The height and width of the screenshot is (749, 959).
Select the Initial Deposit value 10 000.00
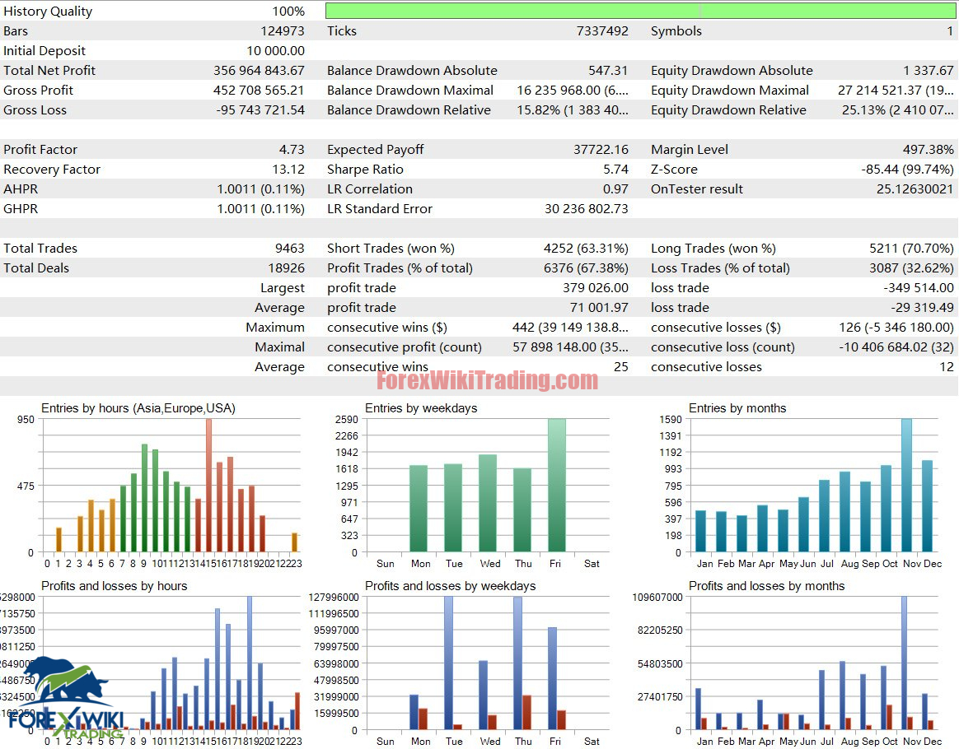(x=275, y=51)
